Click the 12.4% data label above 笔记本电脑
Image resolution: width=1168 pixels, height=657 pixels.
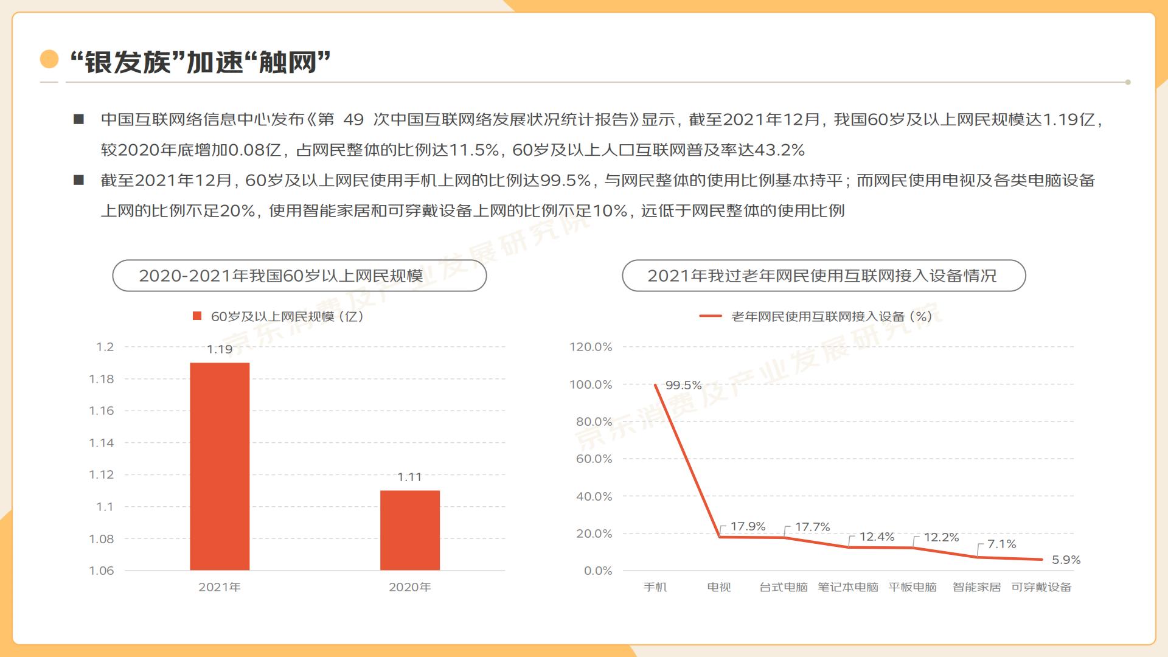point(877,537)
